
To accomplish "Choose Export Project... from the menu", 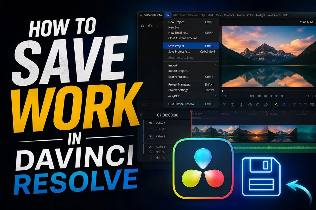I will (191, 77).
